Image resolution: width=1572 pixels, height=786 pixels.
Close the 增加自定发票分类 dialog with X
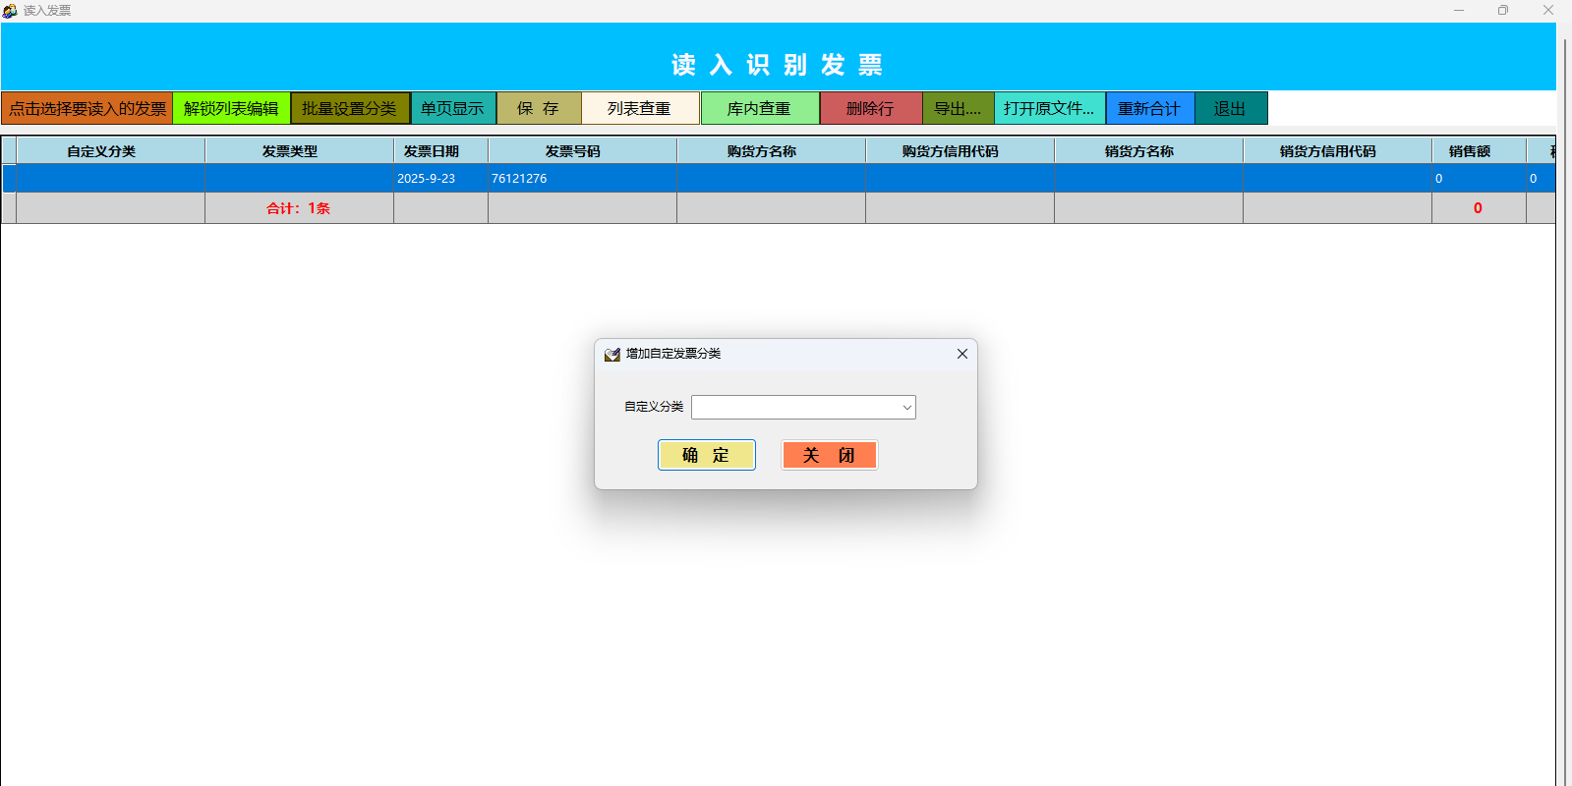coord(962,354)
